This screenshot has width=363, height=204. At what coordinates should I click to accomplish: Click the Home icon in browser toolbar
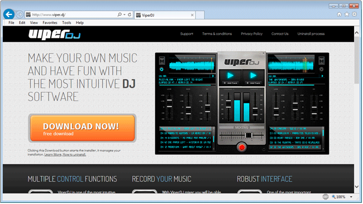pos(339,14)
